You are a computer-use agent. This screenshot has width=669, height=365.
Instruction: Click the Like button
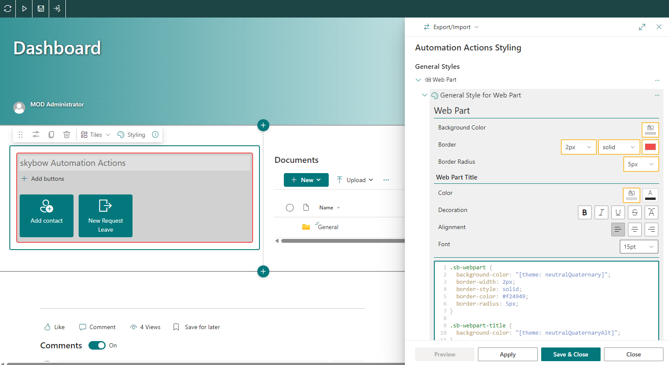54,327
